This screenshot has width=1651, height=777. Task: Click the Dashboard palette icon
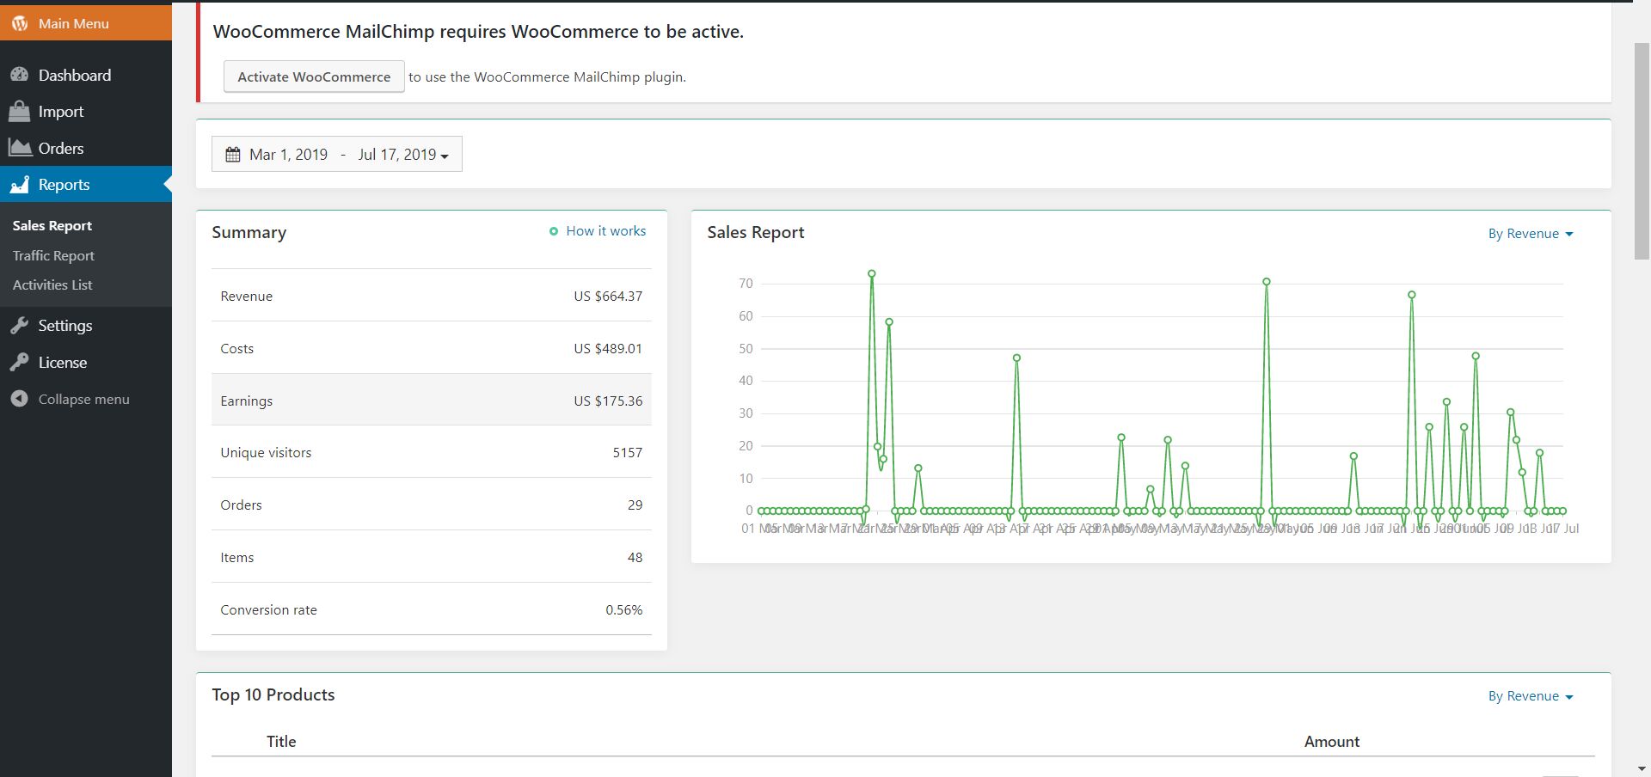point(20,75)
